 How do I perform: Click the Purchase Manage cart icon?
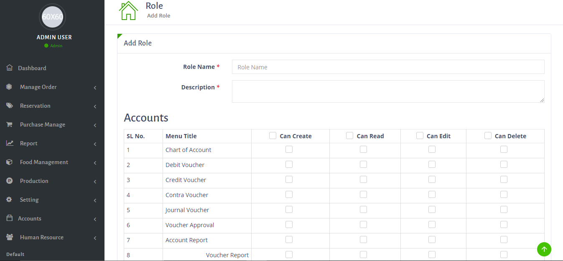pyautogui.click(x=9, y=124)
